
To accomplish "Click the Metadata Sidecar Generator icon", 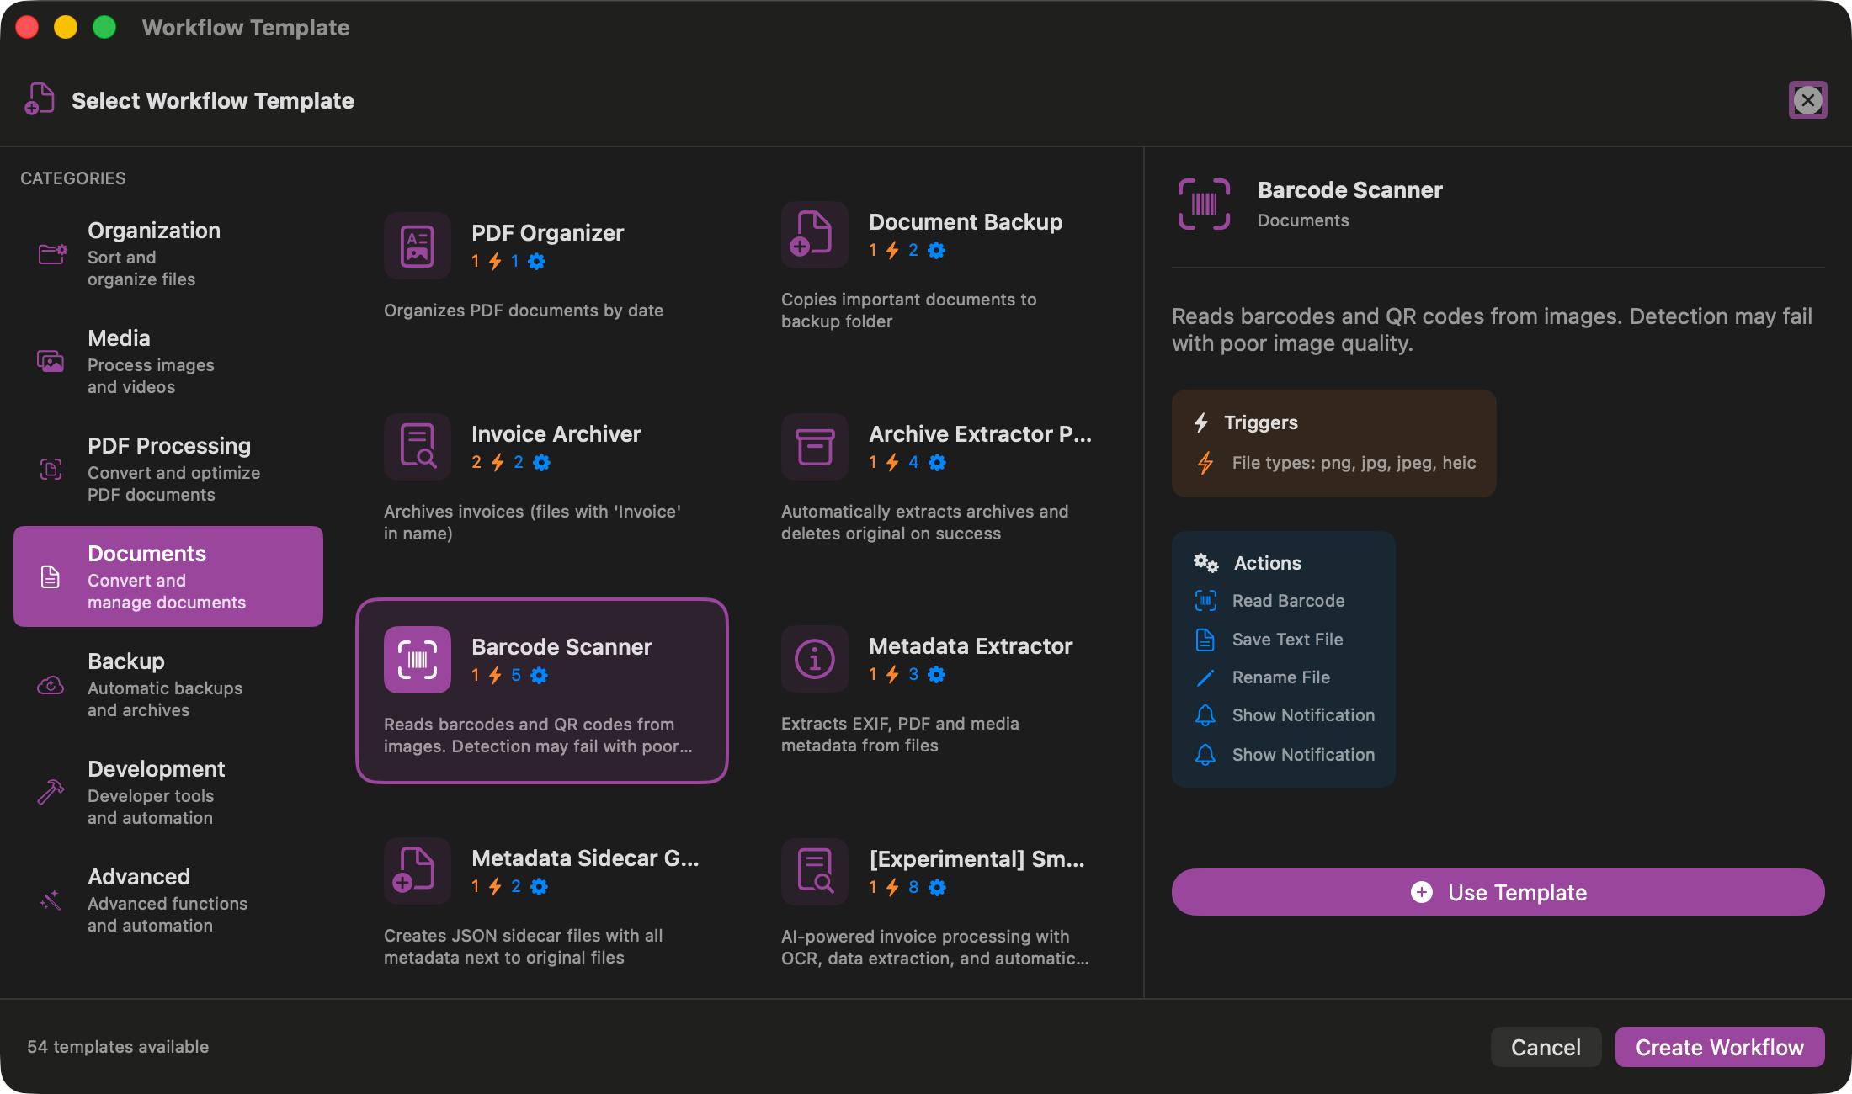I will [418, 871].
